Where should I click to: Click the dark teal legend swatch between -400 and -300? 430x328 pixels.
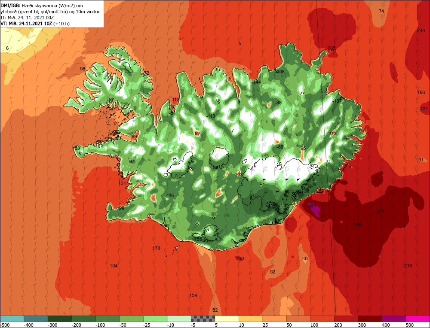(x=36, y=319)
